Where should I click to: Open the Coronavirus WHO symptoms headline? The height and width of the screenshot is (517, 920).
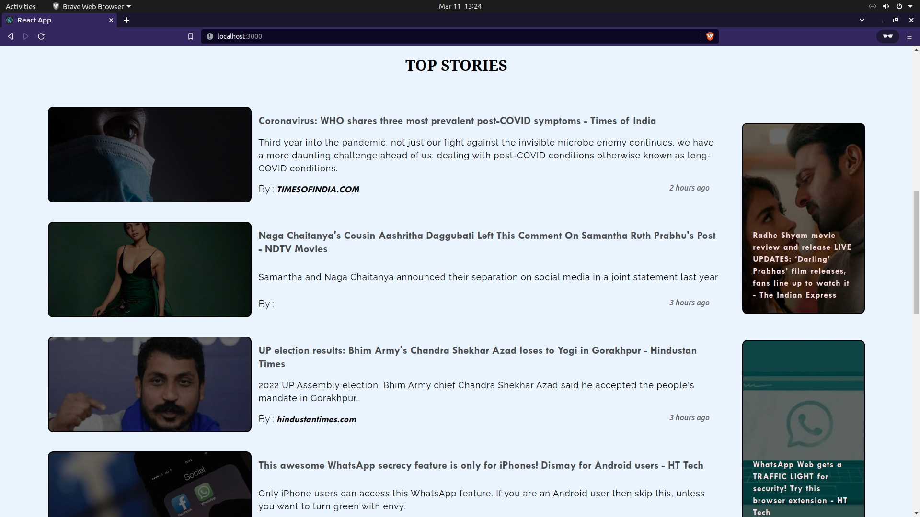pos(457,121)
